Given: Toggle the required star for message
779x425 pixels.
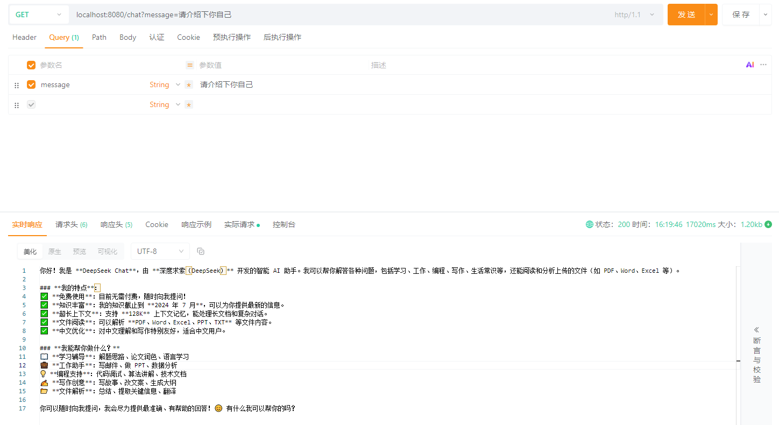Looking at the screenshot, I should (189, 85).
